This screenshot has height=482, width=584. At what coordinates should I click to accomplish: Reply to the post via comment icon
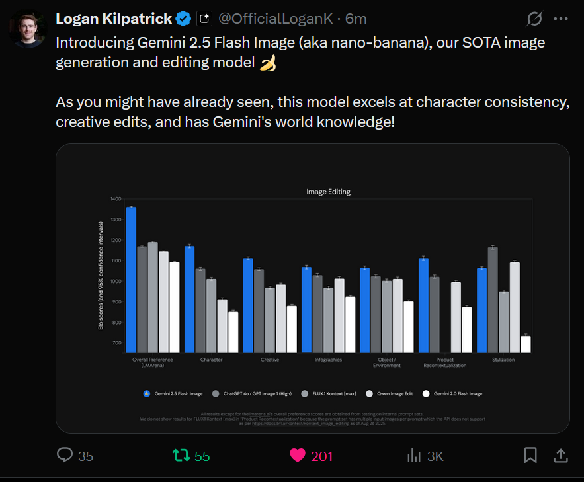click(x=65, y=456)
